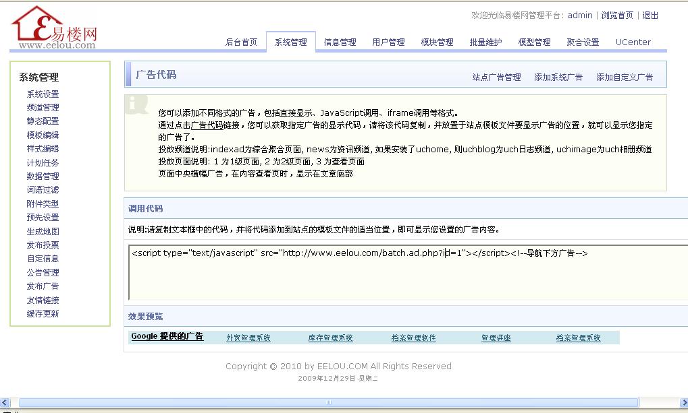Open 系统设置 in sidebar
Screen dimensions: 688x413
pyautogui.click(x=43, y=94)
